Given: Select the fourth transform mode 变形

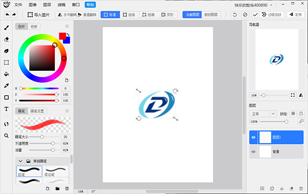Looking at the screenshot, I should tap(168, 15).
